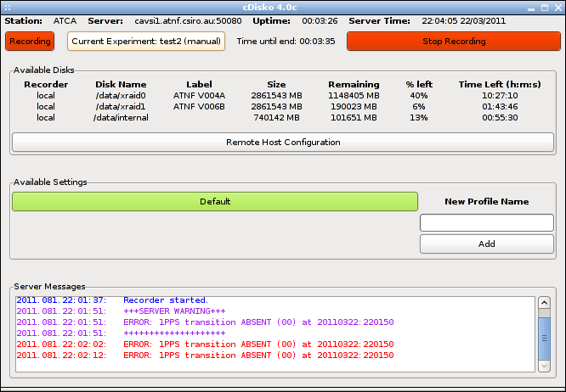This screenshot has width=566, height=392.
Task: Open Remote Host Configuration
Action: click(282, 142)
